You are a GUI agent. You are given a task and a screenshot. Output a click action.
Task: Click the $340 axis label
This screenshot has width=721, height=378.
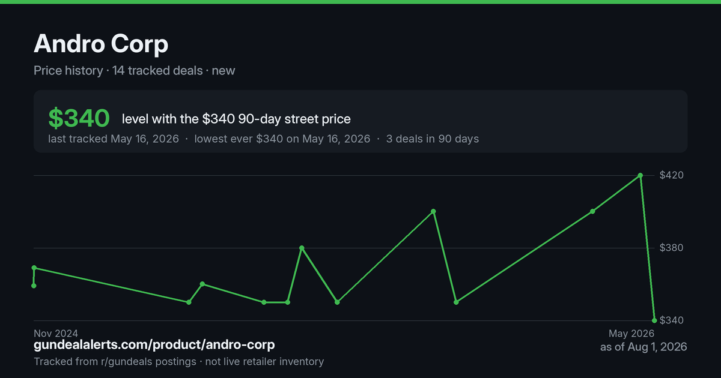point(672,320)
